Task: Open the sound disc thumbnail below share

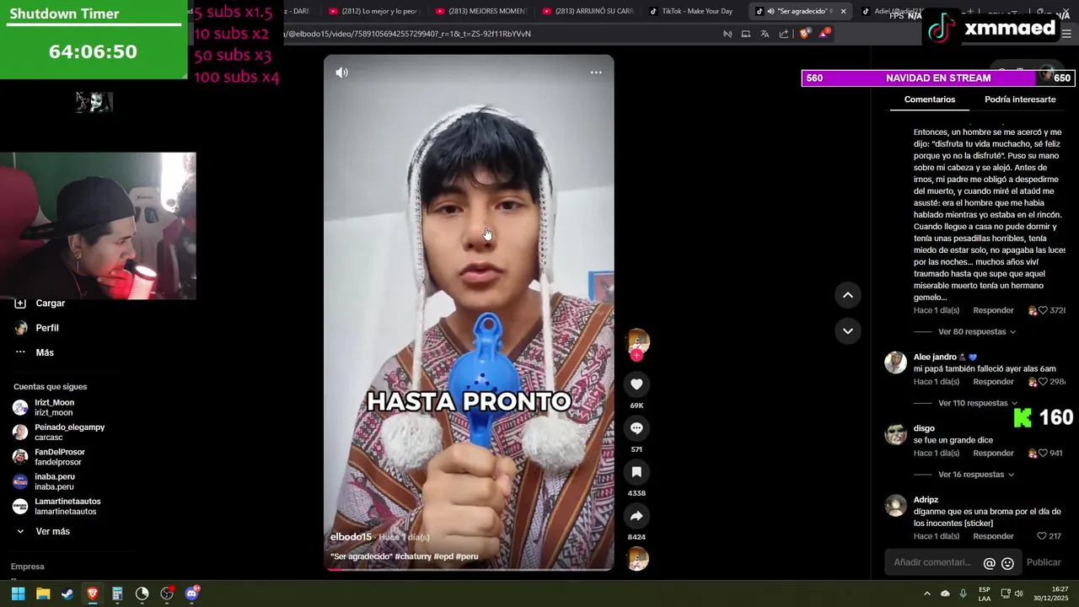Action: point(638,559)
